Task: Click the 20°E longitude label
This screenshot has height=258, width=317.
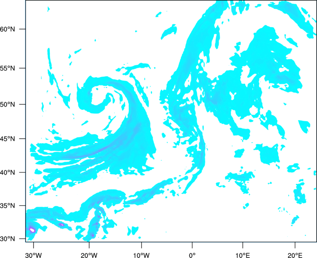Action: (295, 255)
